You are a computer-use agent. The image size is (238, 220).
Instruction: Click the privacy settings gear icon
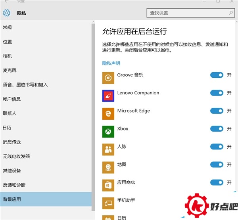coord(6,13)
